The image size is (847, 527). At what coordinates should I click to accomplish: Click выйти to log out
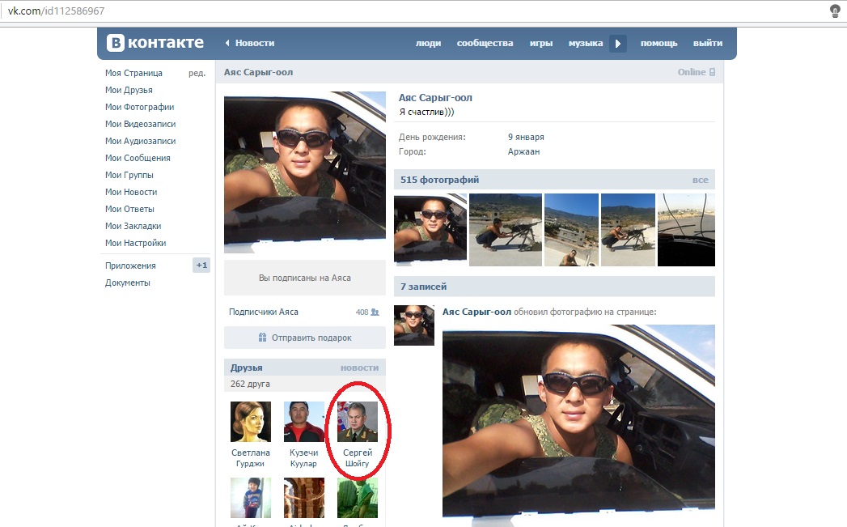[x=708, y=43]
